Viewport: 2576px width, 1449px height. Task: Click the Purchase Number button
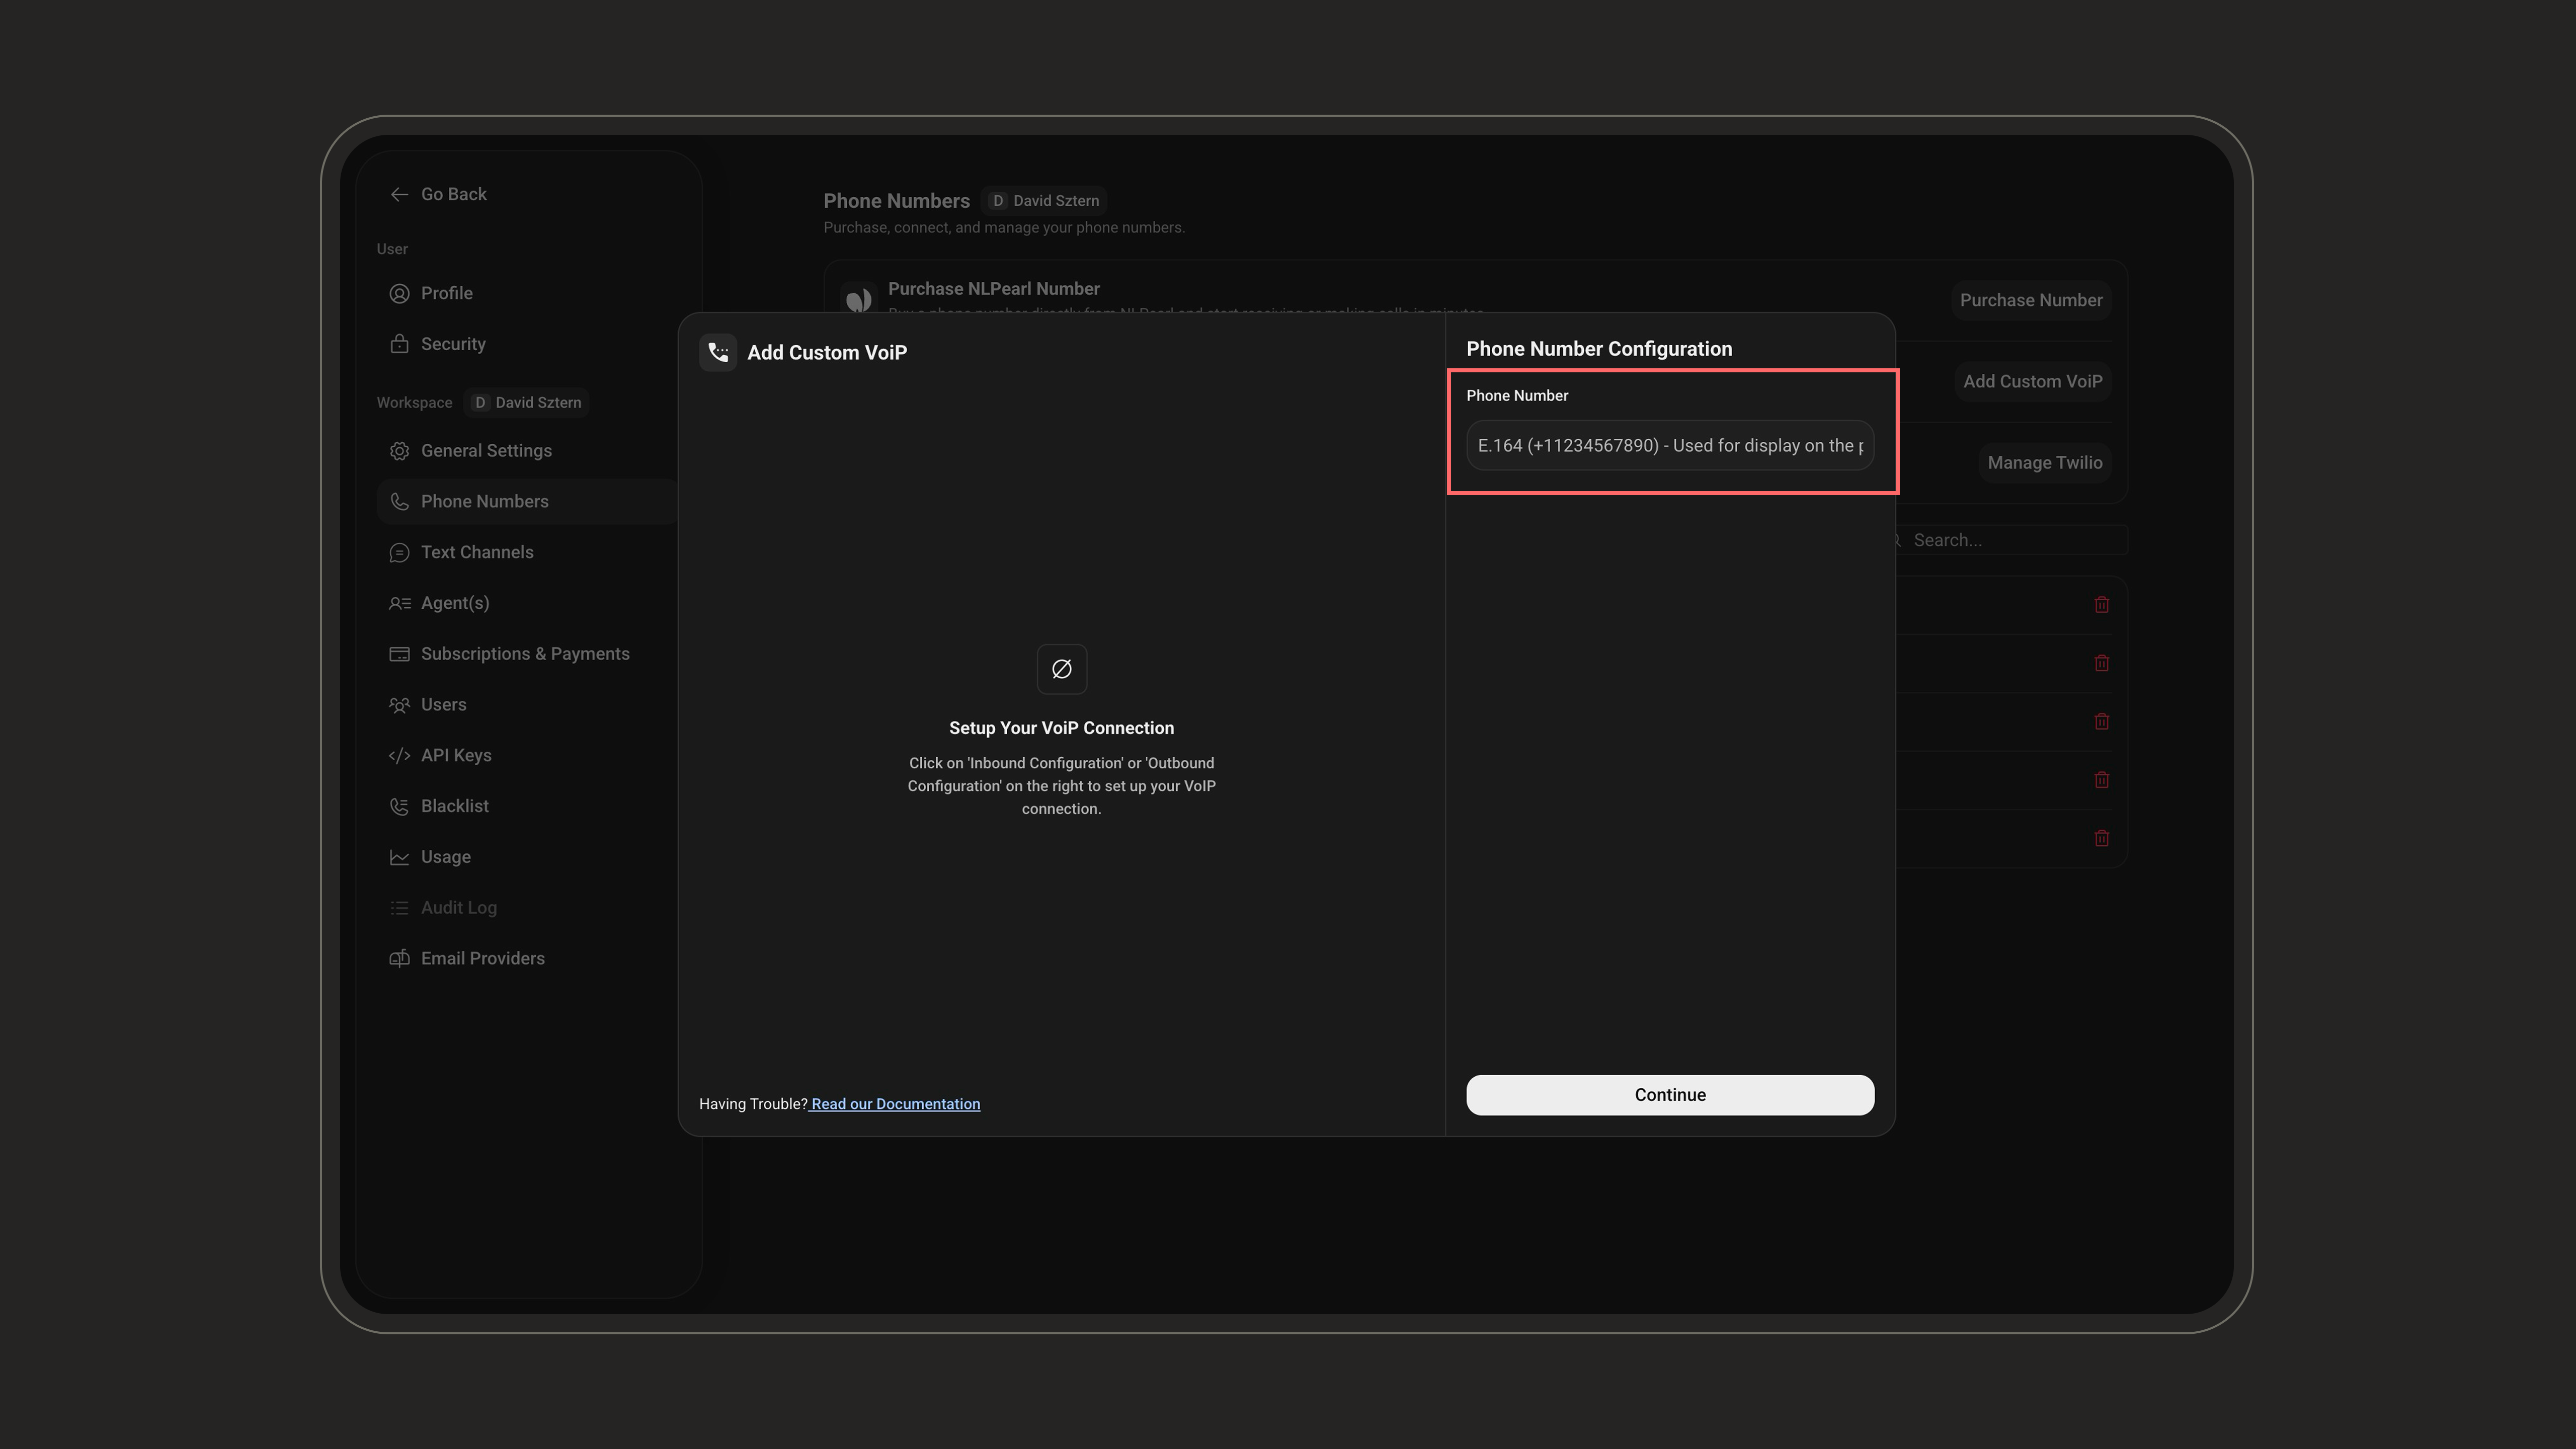point(2030,300)
